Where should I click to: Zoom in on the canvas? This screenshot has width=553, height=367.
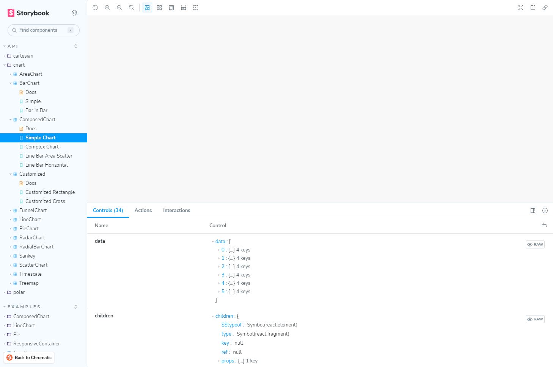coord(107,7)
